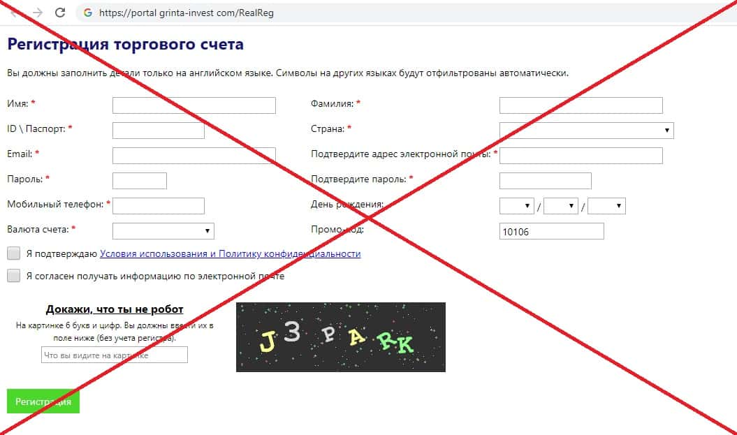Click the green Регистрация button
Viewport: 737px width, 435px height.
pyautogui.click(x=43, y=401)
